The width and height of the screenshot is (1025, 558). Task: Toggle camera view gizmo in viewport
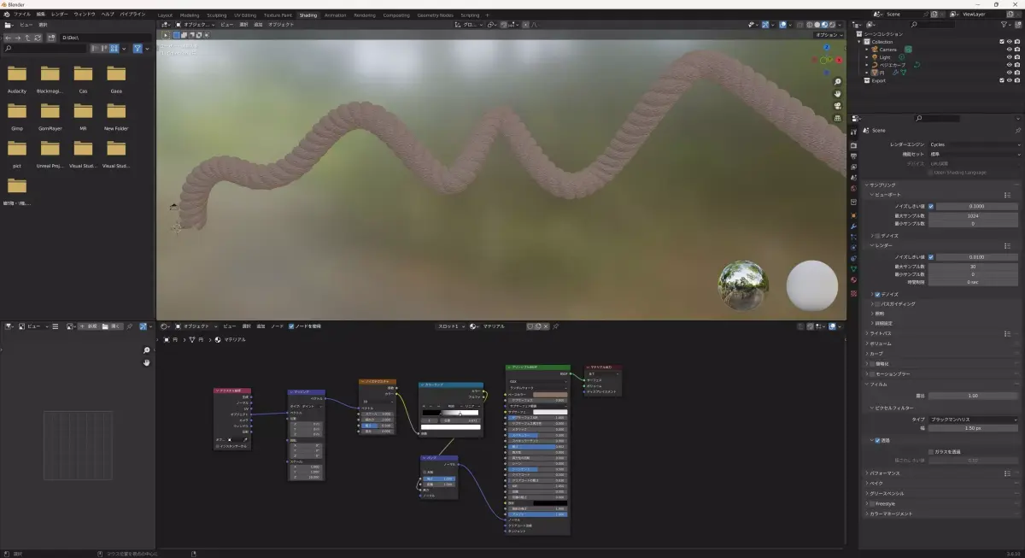[x=838, y=106]
